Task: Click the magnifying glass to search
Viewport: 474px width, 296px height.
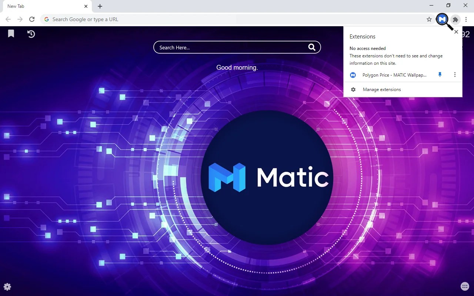Action: click(x=311, y=47)
